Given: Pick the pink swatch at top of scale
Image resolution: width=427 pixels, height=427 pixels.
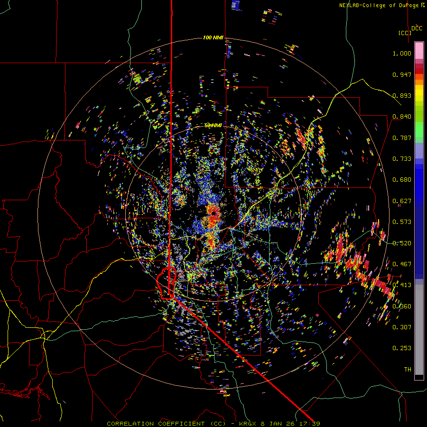Looking at the screenshot, I should 419,50.
